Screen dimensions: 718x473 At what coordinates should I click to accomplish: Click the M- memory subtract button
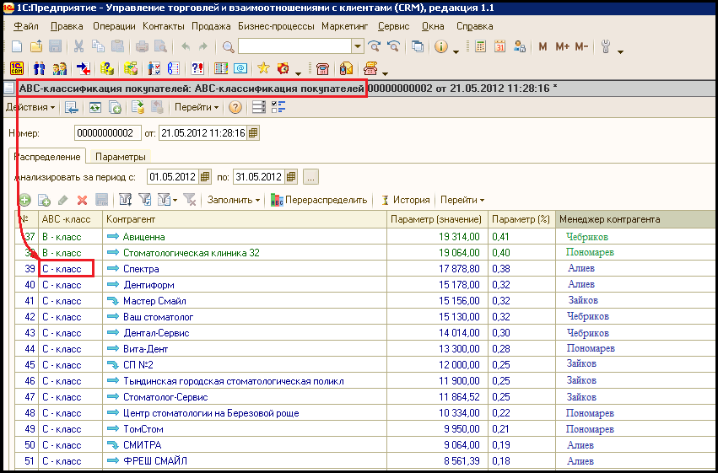581,46
